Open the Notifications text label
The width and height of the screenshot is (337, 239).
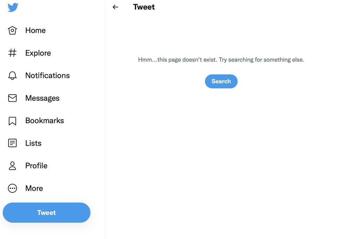click(47, 75)
